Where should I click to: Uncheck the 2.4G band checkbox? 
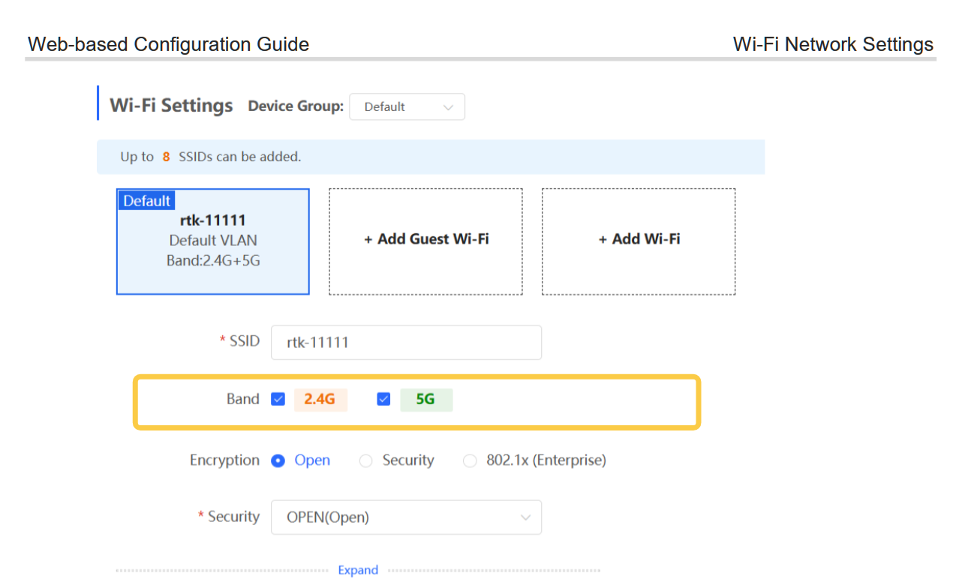click(x=278, y=400)
